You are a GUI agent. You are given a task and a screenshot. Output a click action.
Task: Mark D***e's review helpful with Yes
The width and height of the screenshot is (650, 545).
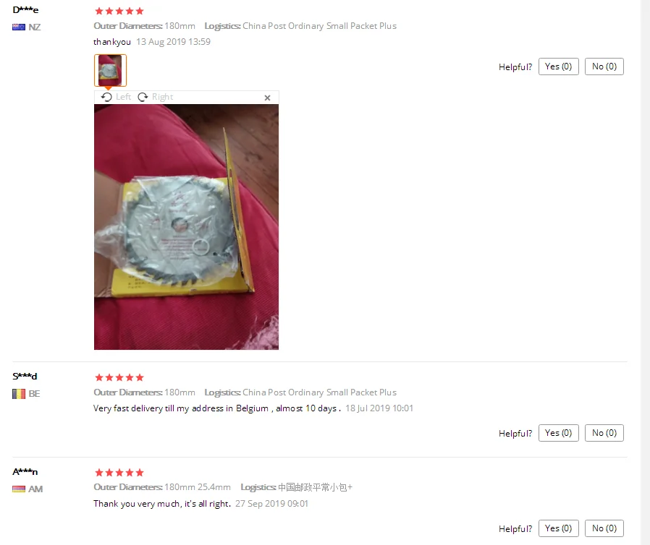point(558,66)
